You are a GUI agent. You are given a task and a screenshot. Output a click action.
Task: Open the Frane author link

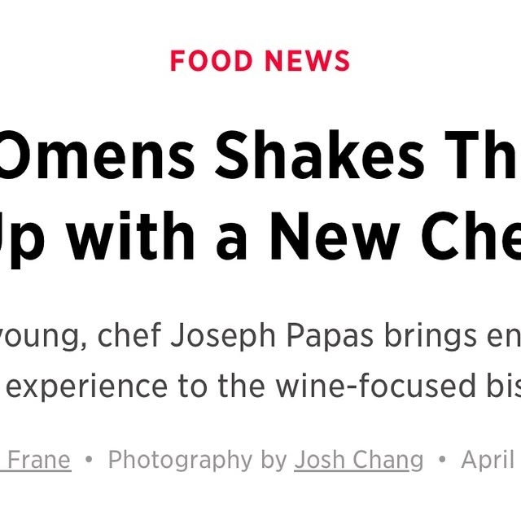pos(38,460)
